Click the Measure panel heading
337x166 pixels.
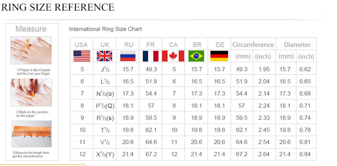tap(31, 29)
